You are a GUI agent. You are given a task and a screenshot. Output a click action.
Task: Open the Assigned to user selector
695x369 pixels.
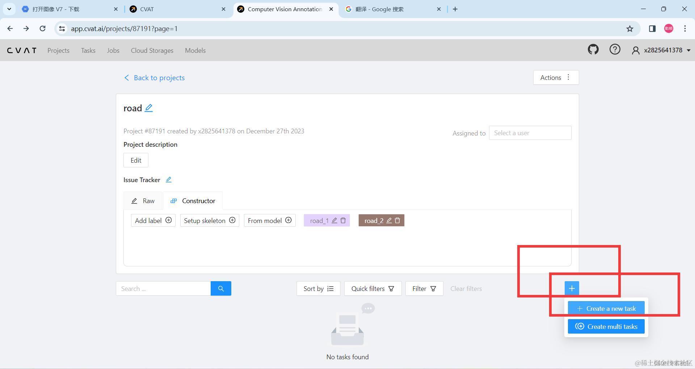[530, 133]
